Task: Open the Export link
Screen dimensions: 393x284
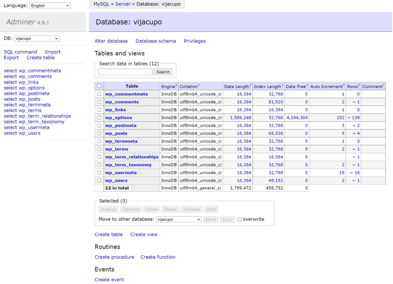Action: [x=11, y=57]
